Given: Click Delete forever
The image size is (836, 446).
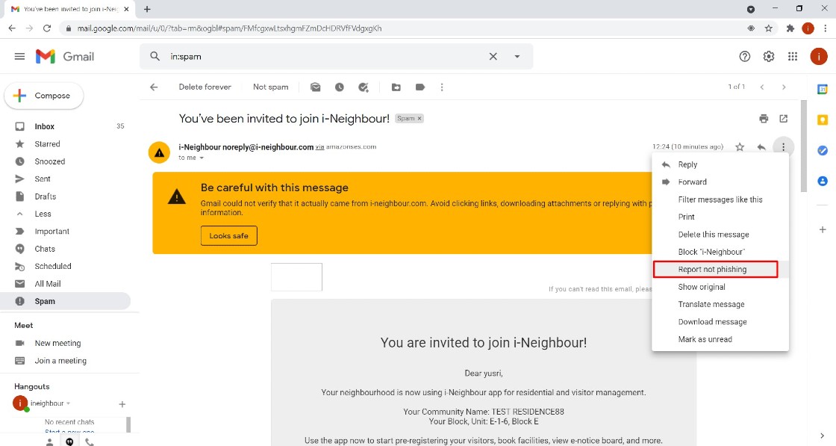Looking at the screenshot, I should click(205, 87).
